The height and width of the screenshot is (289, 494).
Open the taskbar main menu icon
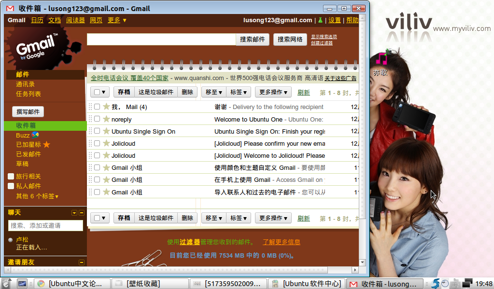(6, 283)
